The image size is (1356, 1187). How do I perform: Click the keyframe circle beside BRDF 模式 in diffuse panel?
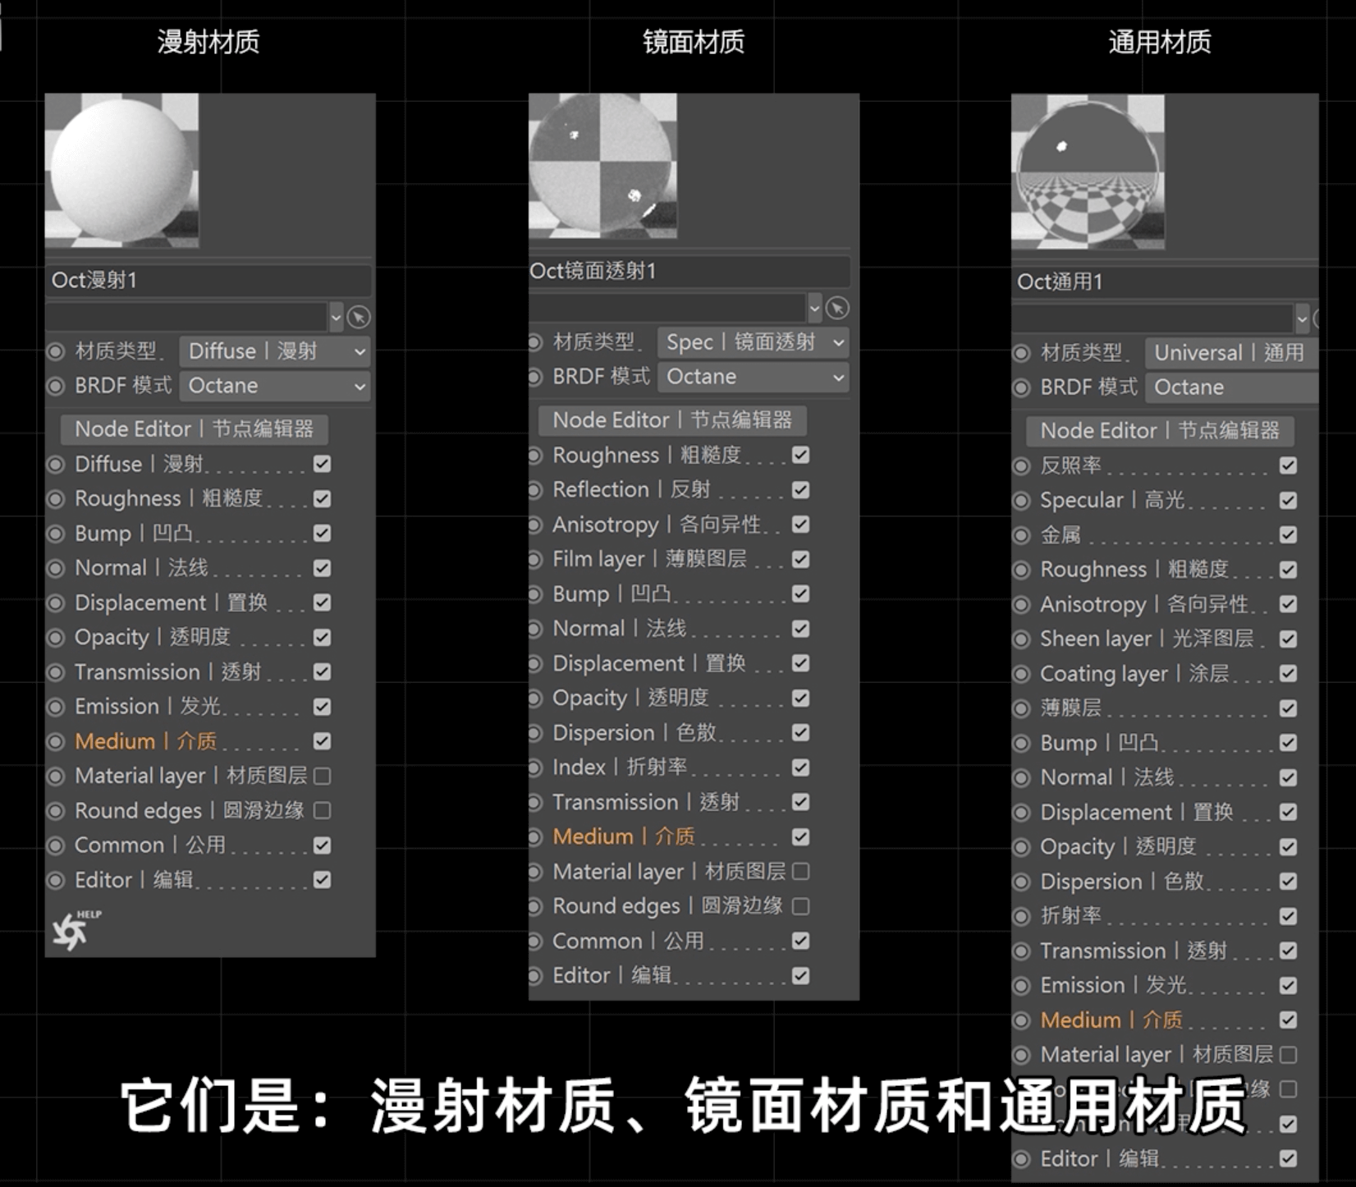pyautogui.click(x=56, y=386)
